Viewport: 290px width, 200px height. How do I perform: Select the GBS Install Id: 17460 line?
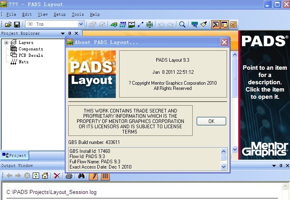pyautogui.click(x=90, y=151)
